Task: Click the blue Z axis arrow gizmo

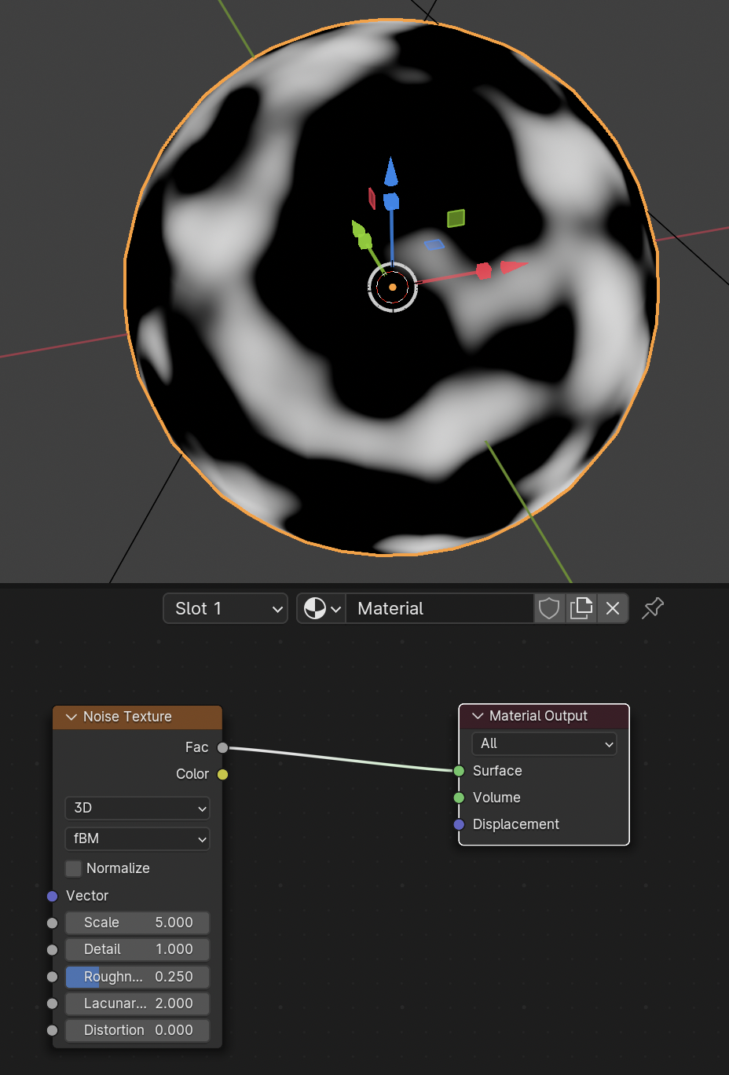Action: pyautogui.click(x=391, y=171)
